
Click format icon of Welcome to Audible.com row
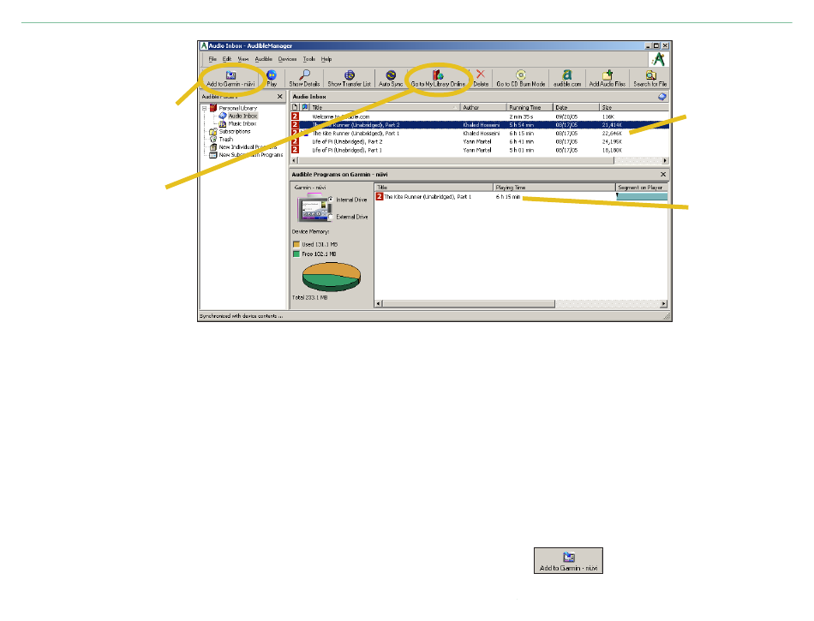coord(295,116)
